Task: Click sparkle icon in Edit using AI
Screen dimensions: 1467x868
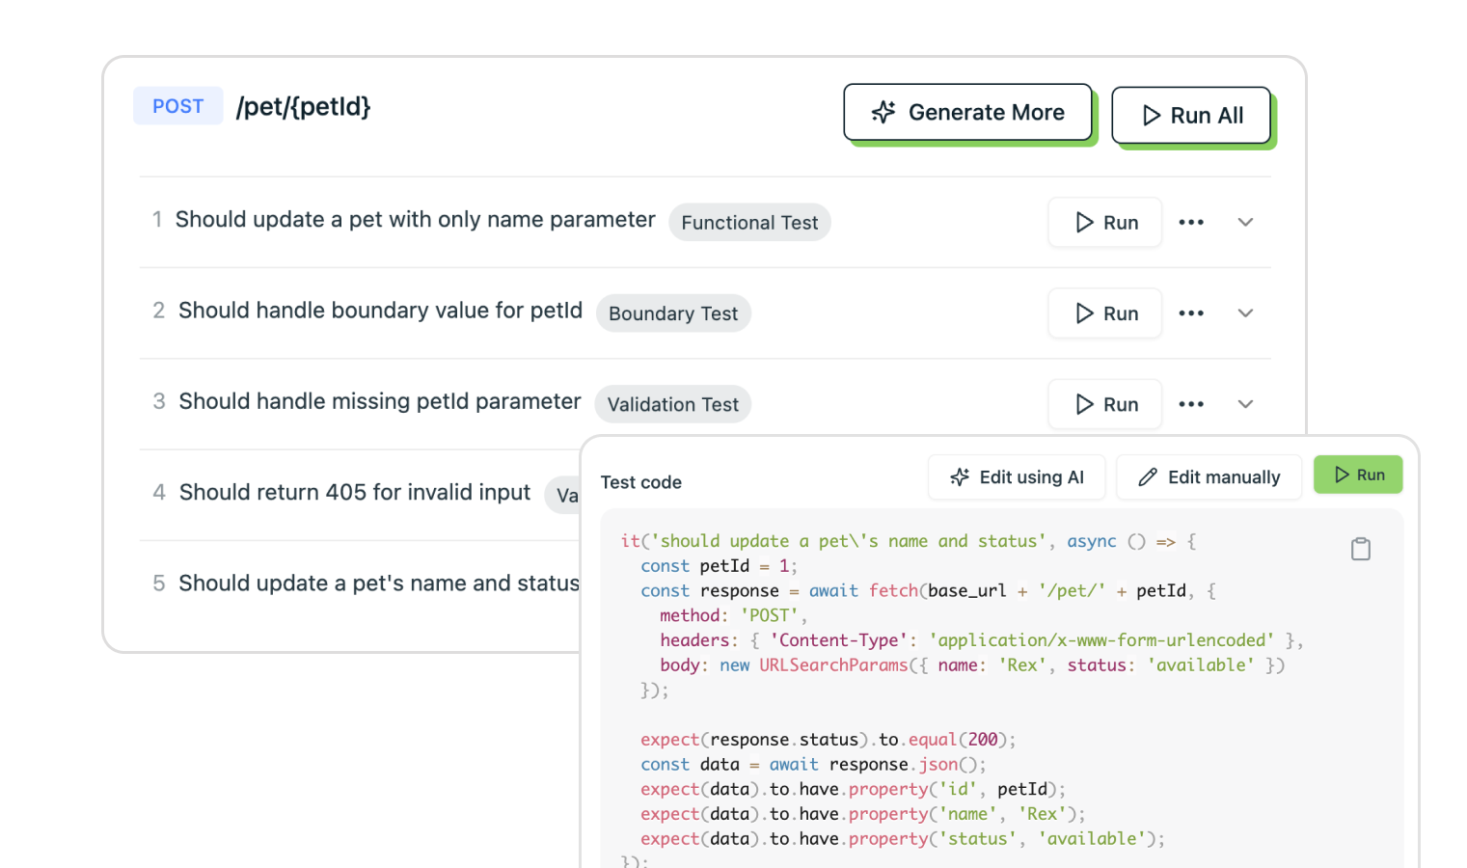Action: [960, 477]
